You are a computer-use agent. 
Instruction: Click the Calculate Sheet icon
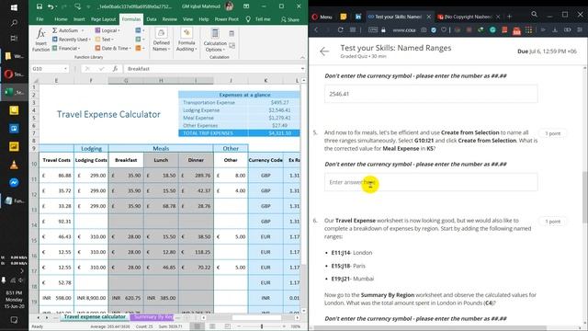click(x=232, y=46)
